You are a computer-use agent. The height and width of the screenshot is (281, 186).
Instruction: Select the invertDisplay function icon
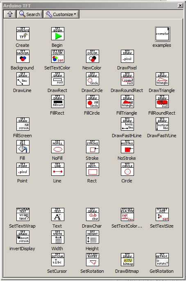coord(23,237)
